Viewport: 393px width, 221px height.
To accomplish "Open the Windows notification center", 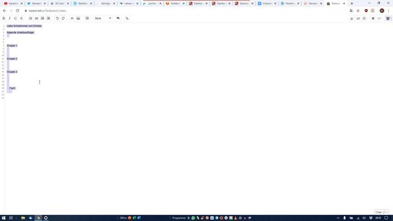I will [x=386, y=218].
